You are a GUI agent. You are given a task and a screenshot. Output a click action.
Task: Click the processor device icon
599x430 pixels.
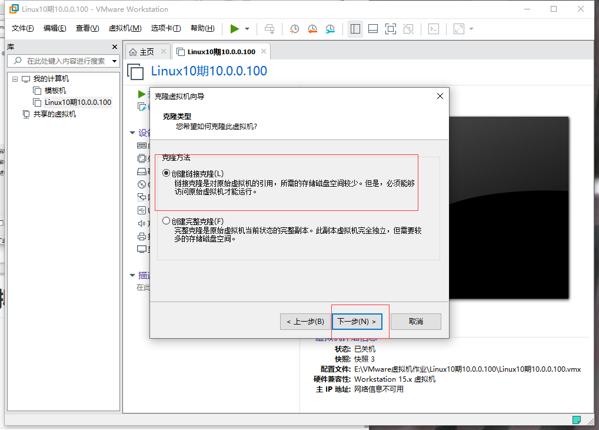[x=142, y=158]
